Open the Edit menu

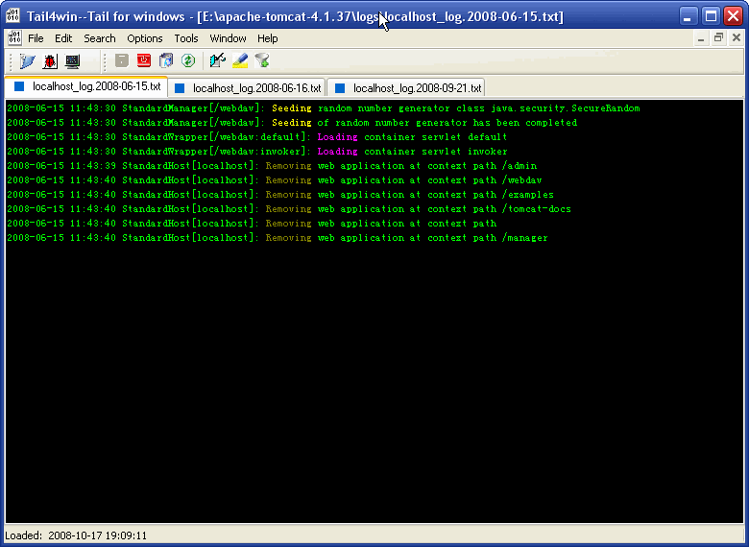[x=63, y=38]
